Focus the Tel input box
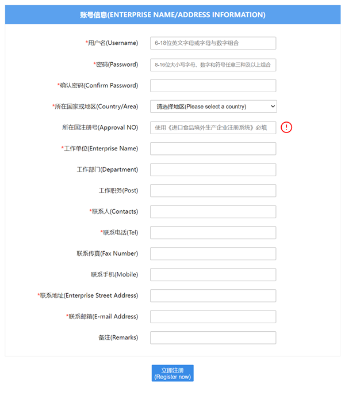 (213, 233)
